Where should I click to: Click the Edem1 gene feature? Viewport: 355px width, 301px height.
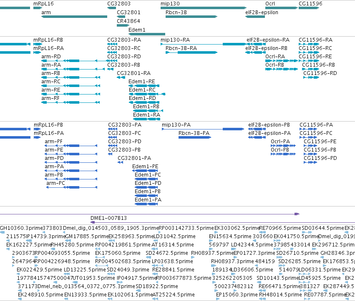pos(147,34)
